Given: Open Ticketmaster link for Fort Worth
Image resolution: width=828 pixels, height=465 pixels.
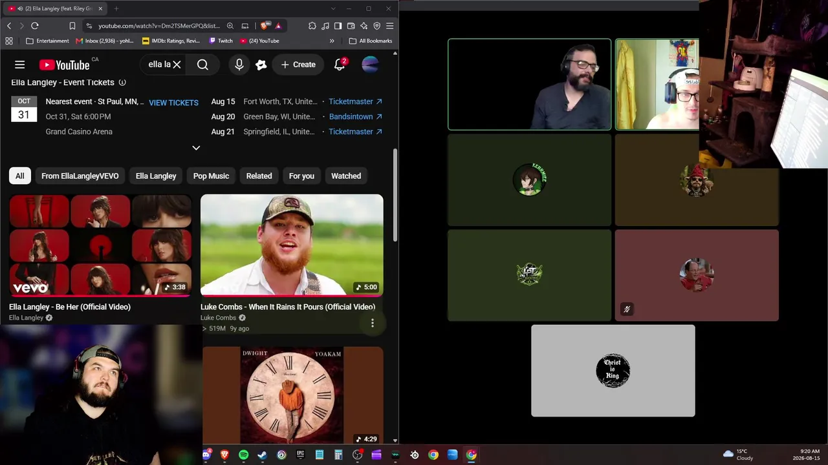Looking at the screenshot, I should [x=355, y=101].
